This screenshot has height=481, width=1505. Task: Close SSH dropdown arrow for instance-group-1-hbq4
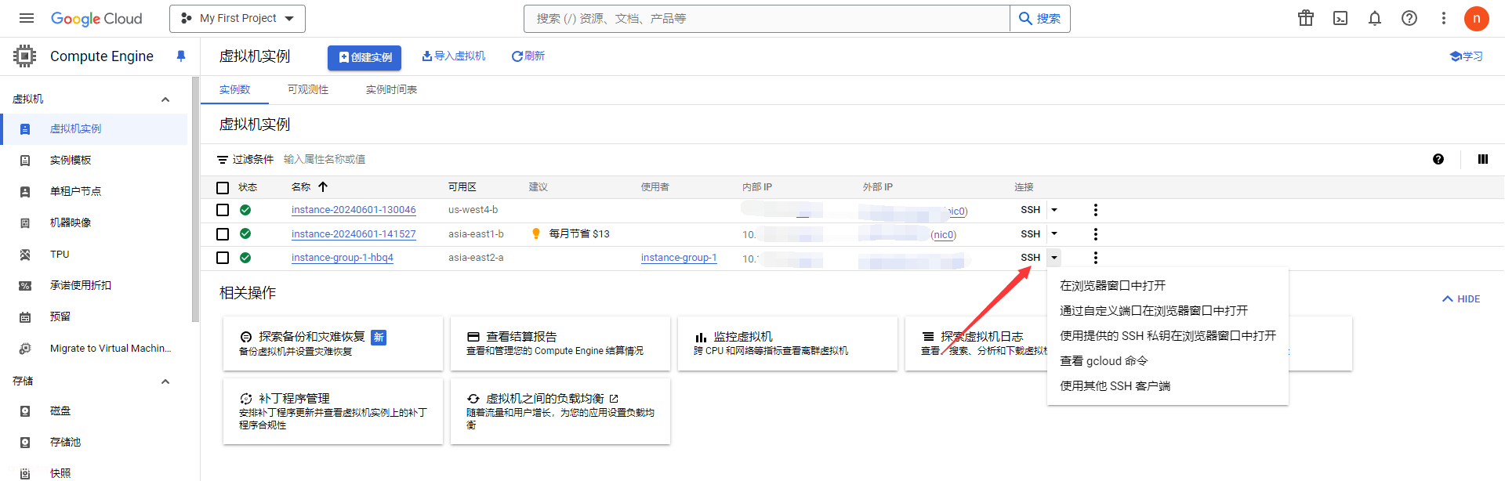(1054, 258)
